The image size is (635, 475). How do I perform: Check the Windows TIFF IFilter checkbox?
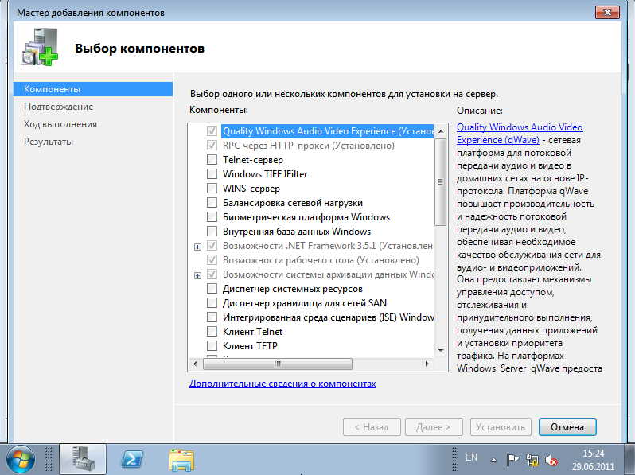[212, 173]
